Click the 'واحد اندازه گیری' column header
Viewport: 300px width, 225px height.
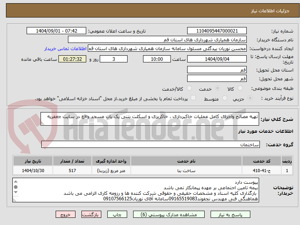click(111, 161)
